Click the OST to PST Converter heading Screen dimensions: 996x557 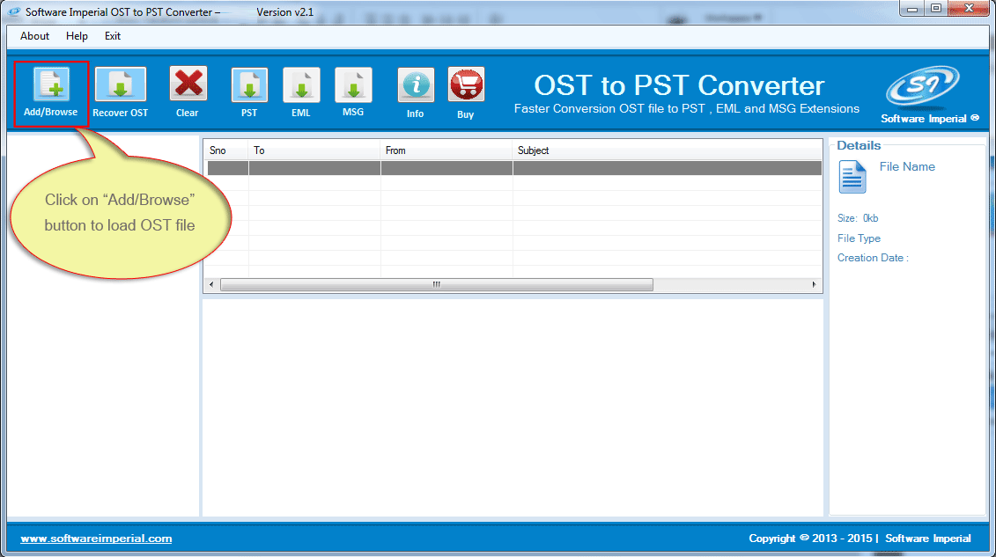pyautogui.click(x=679, y=85)
